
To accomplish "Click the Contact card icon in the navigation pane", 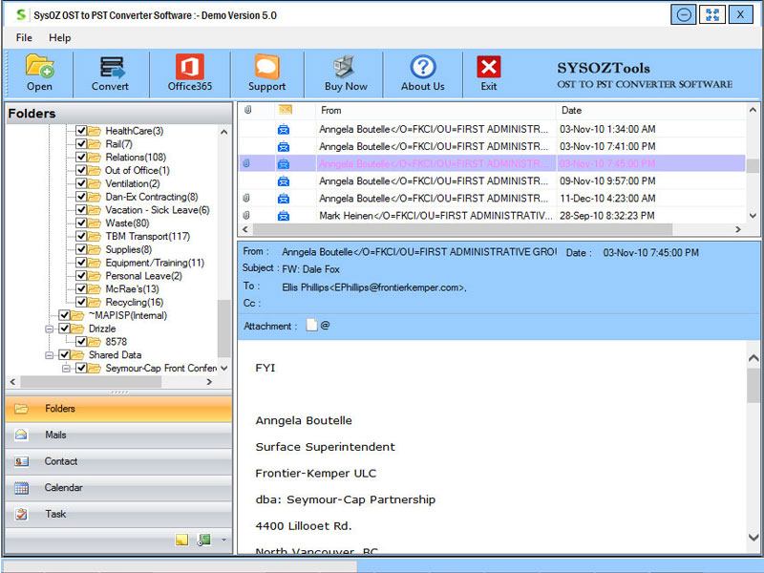I will 21,461.
